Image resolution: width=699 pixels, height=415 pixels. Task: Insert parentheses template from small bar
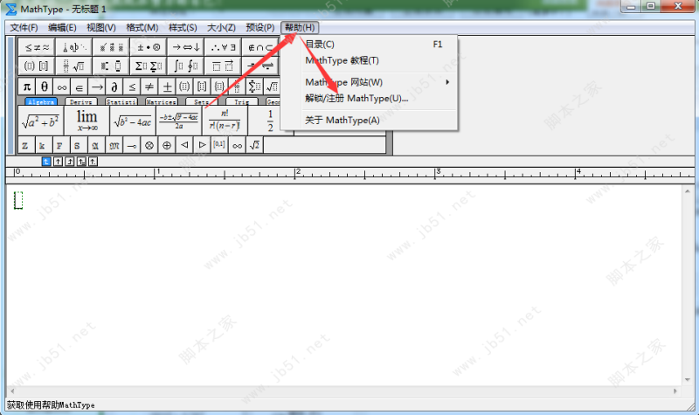[x=184, y=86]
